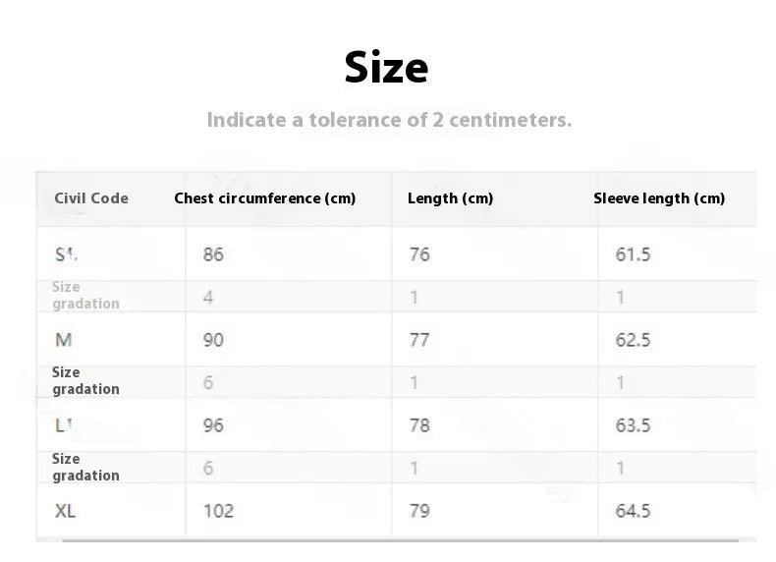Pick the length value 76 cell
776x562 pixels.
tap(419, 254)
